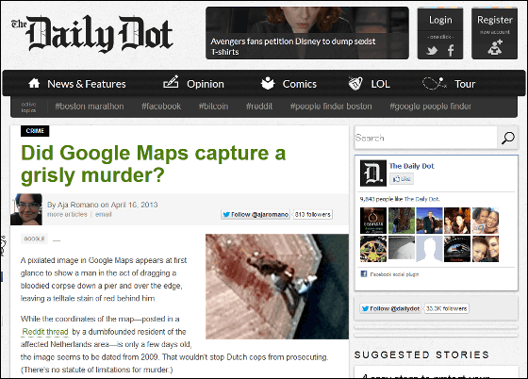
Task: Click the GOOGLE tag label
Action: click(x=34, y=239)
